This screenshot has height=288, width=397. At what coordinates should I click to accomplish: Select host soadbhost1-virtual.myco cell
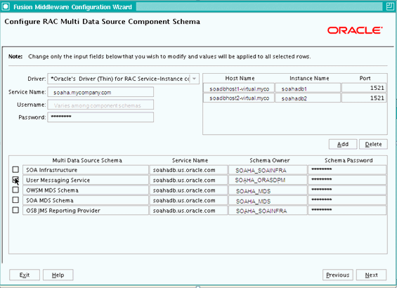tap(239, 89)
